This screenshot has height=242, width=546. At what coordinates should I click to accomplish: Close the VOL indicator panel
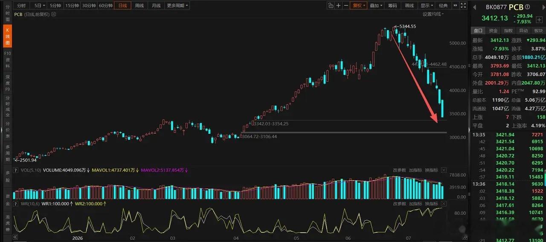point(444,170)
